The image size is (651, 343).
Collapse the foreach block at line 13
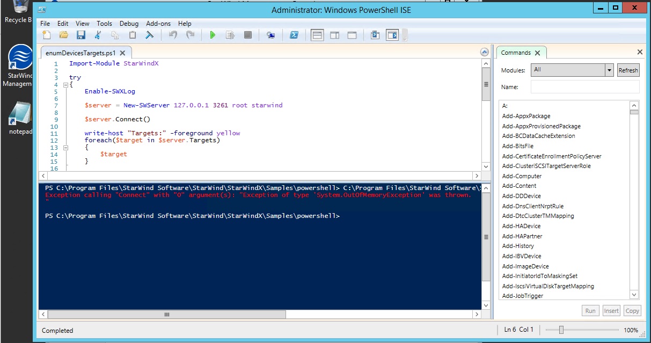65,148
